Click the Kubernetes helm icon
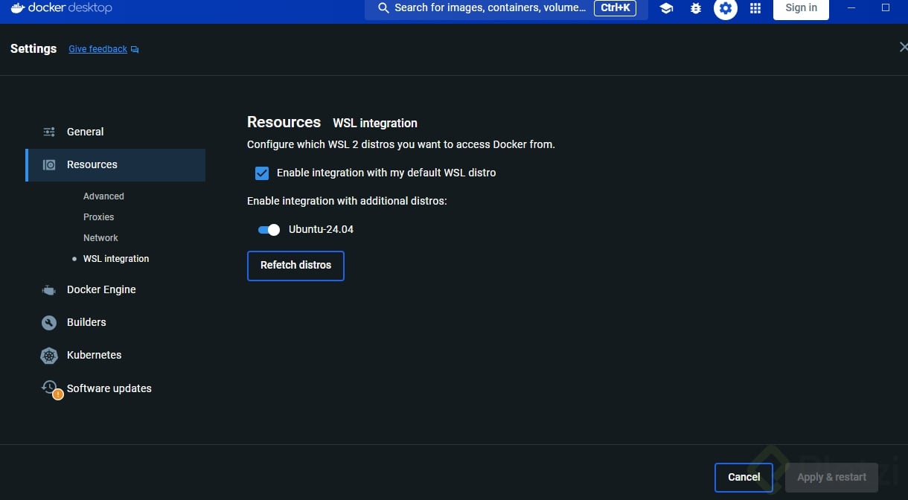The width and height of the screenshot is (908, 500). 49,355
